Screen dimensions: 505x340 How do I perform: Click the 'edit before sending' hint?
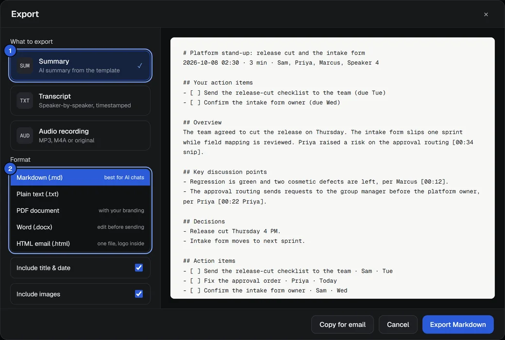pyautogui.click(x=121, y=227)
